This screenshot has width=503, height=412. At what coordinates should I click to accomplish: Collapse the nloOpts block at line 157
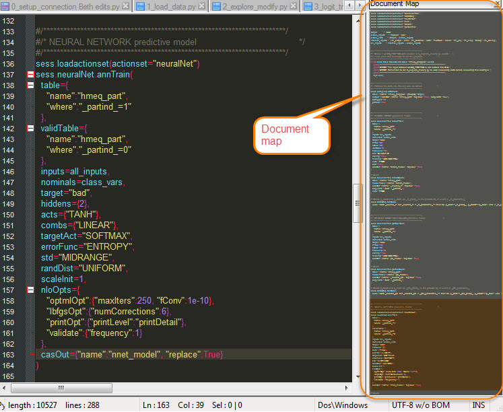tap(30, 290)
